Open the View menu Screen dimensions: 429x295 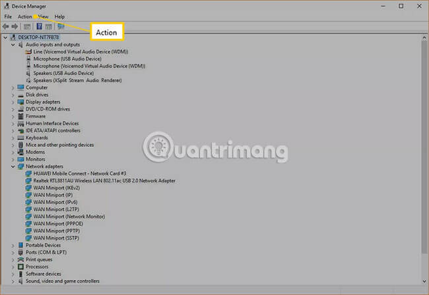43,16
